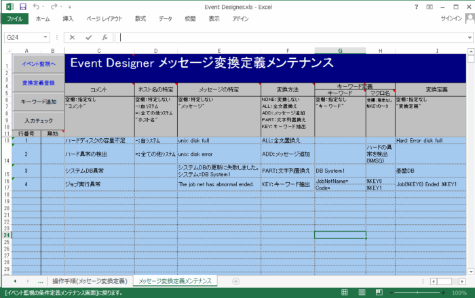The height and width of the screenshot is (298, 475).
Task: Click the sheet tabs ellipsis
Action: click(41, 281)
